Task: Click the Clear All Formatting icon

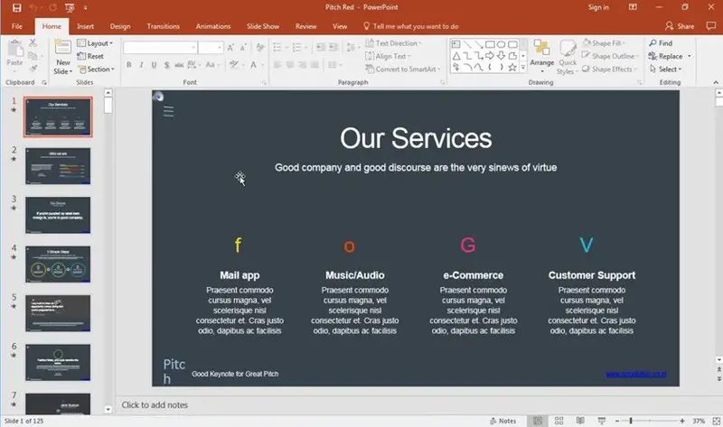Action: [260, 48]
